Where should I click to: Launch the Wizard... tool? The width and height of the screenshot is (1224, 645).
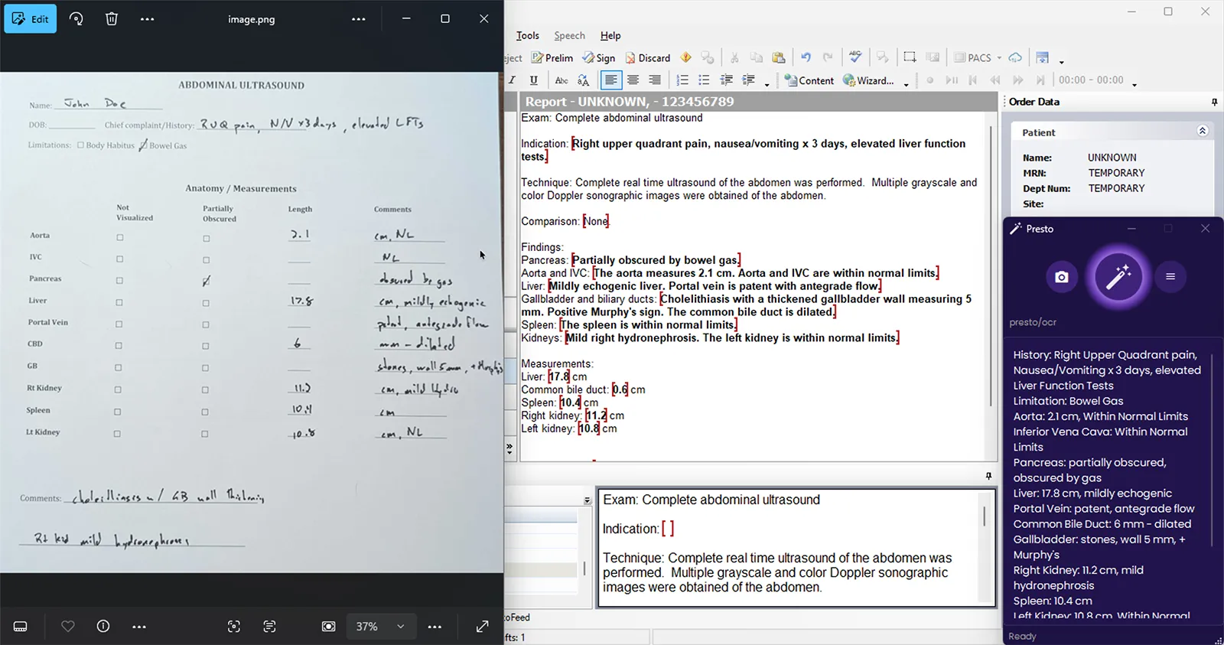(868, 80)
